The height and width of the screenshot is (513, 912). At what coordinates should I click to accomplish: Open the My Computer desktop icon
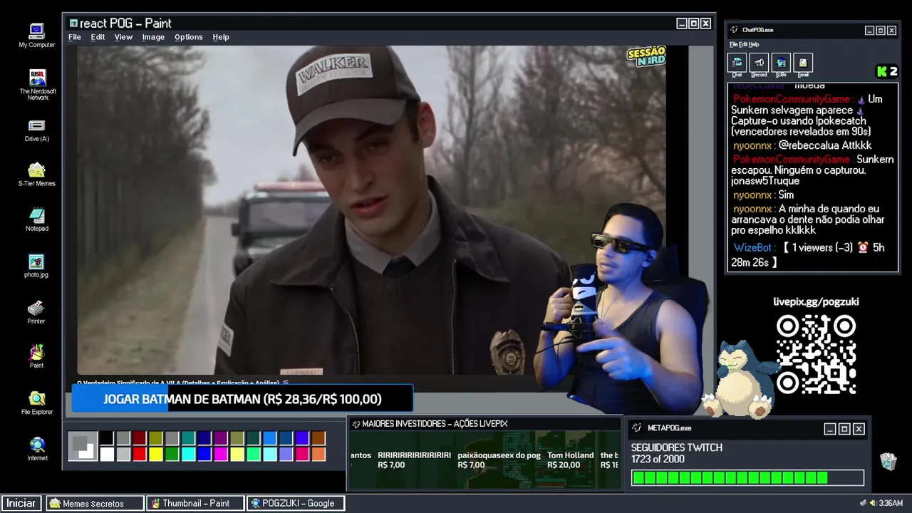coord(36,36)
